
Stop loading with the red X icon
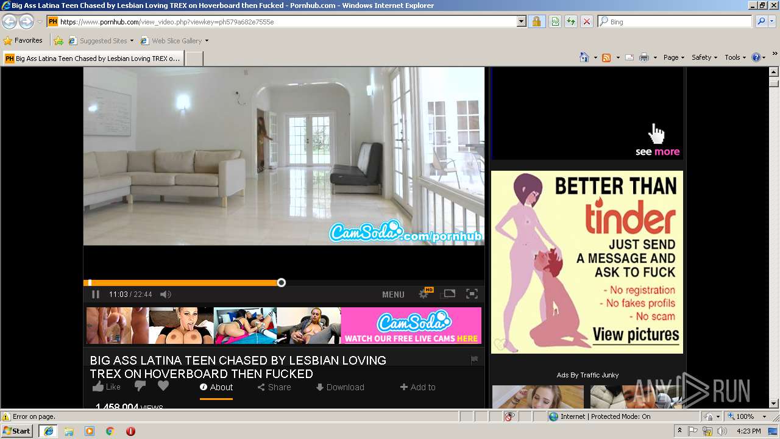point(586,21)
